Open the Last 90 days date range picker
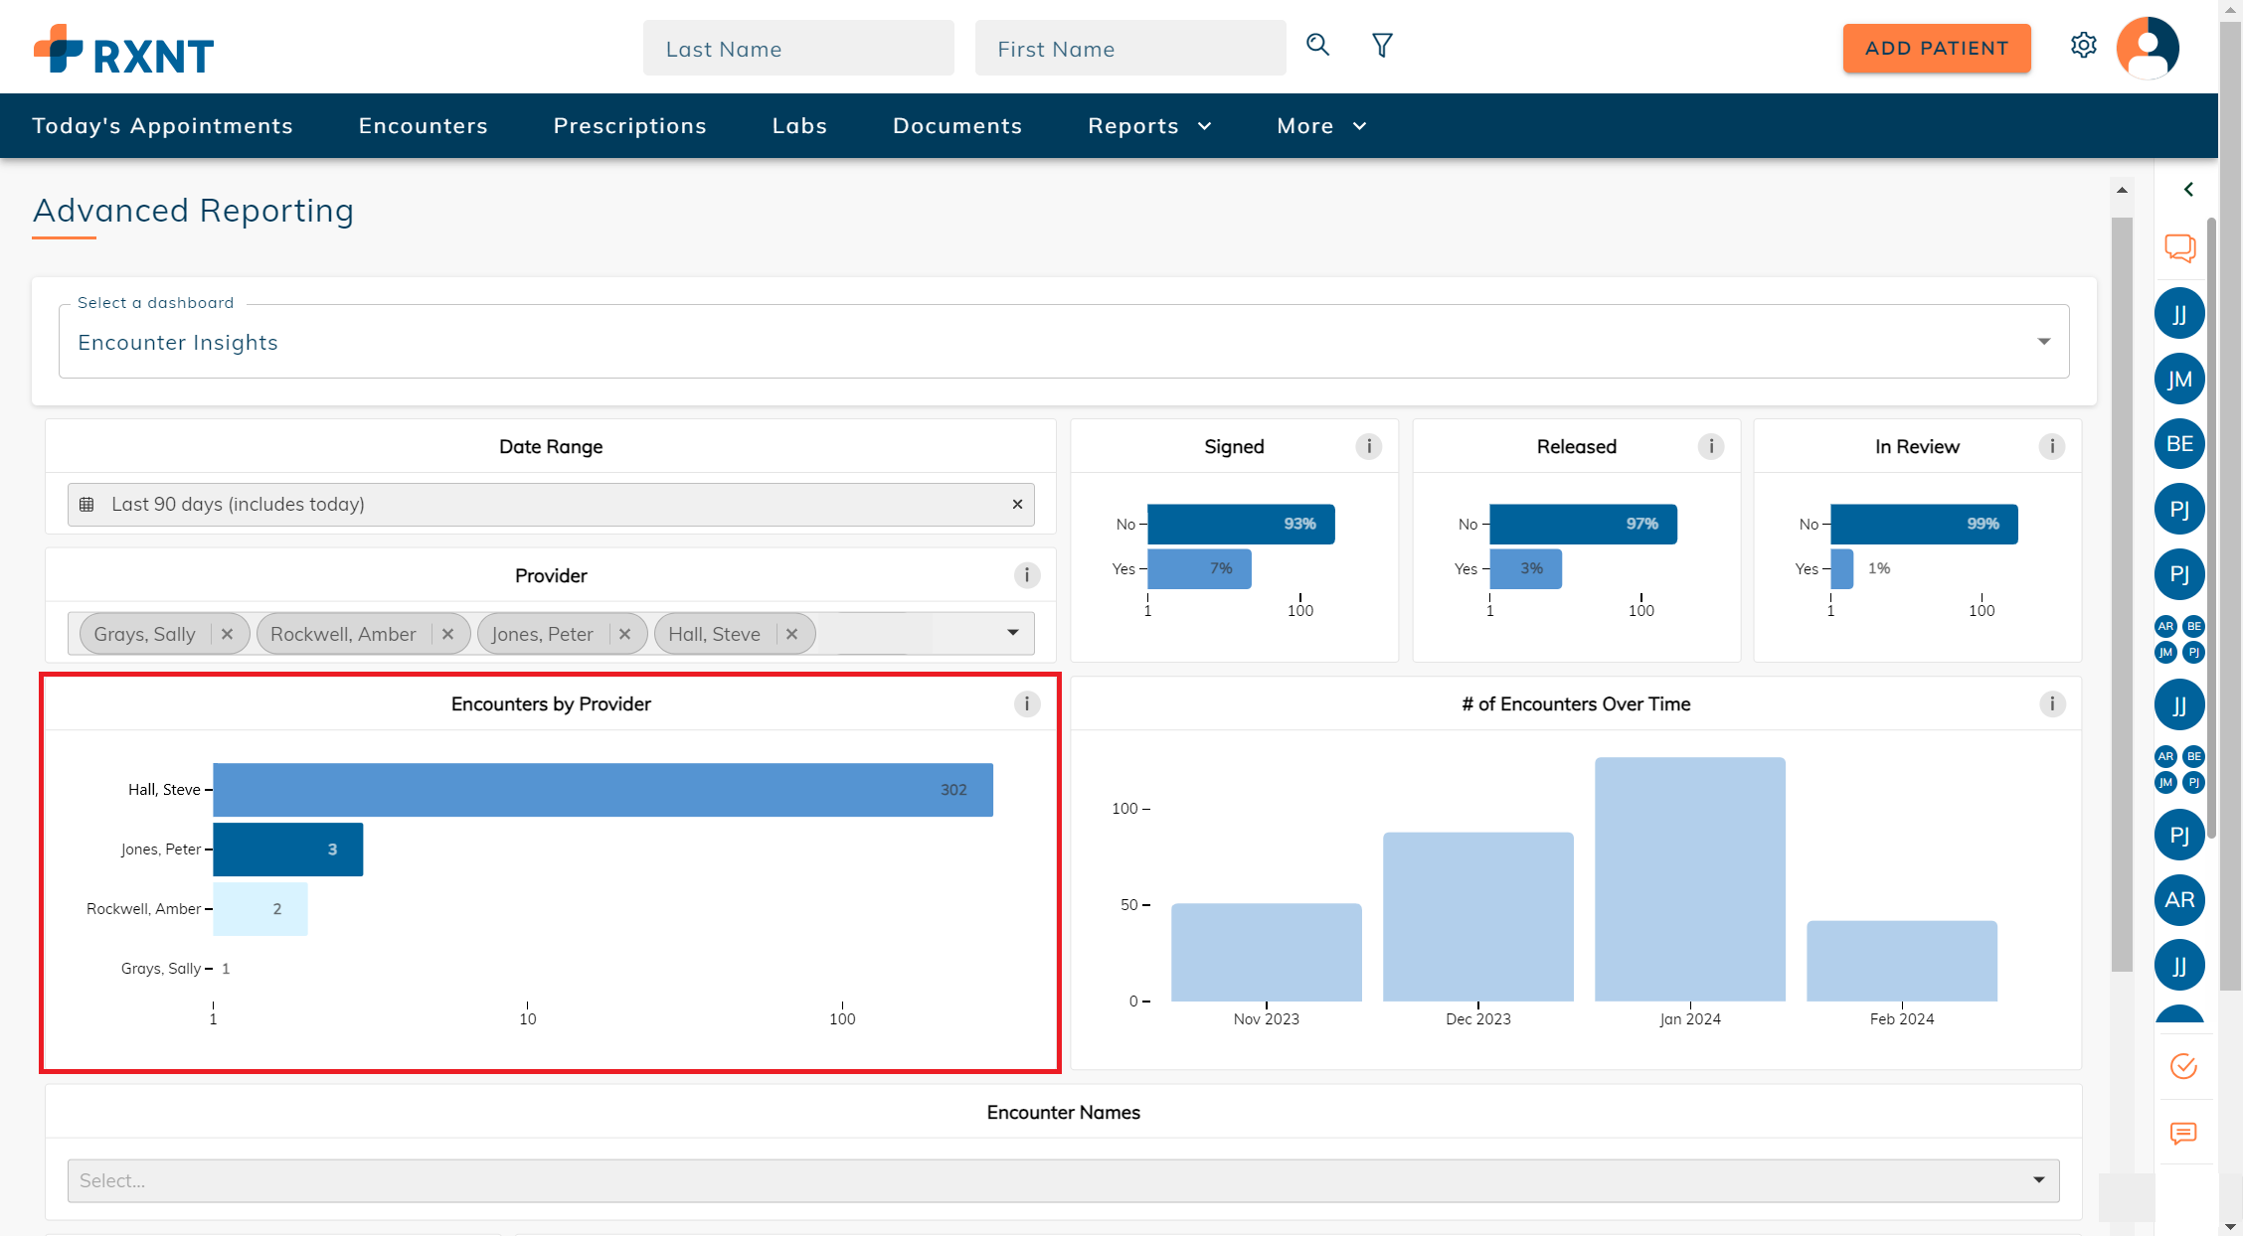The height and width of the screenshot is (1236, 2243). [x=551, y=505]
